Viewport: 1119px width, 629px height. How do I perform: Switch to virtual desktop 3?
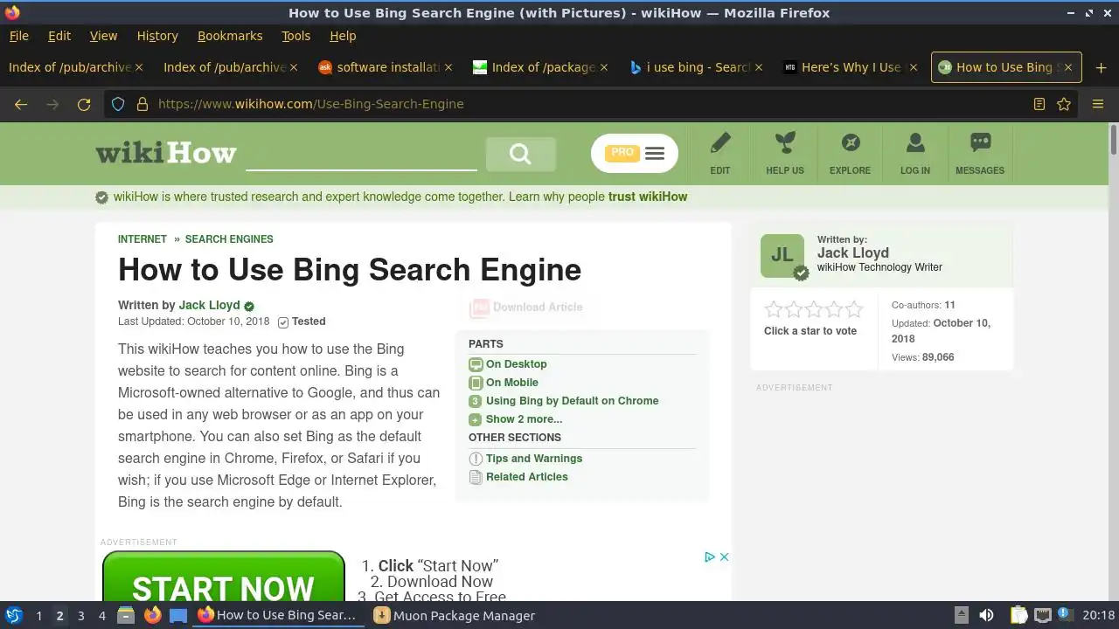click(x=80, y=616)
